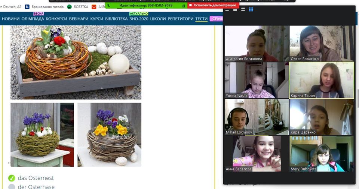Image resolution: width=359 pixels, height=189 pixels.
Task: Click the nest with yellow primroses image
Action: tap(109, 135)
